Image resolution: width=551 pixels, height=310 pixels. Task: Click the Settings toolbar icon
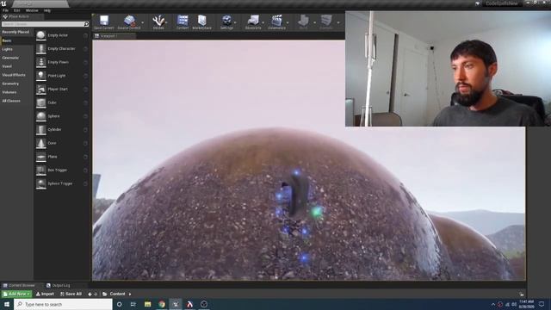coord(226,21)
